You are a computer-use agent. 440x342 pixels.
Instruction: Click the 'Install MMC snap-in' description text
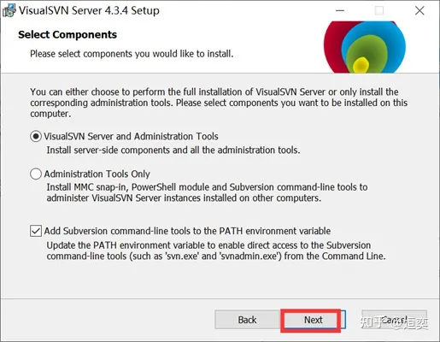coord(207,192)
